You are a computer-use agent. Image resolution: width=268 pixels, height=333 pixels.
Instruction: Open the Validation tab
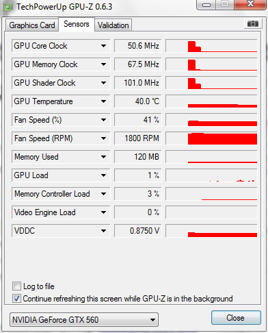113,25
